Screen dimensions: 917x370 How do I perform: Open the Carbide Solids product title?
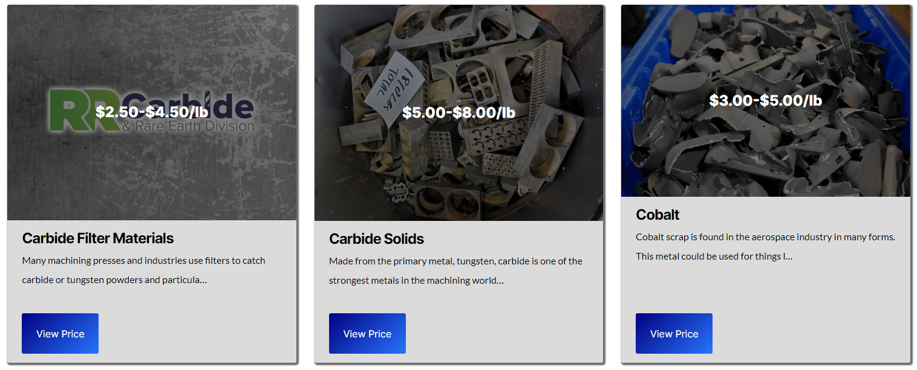coord(376,238)
